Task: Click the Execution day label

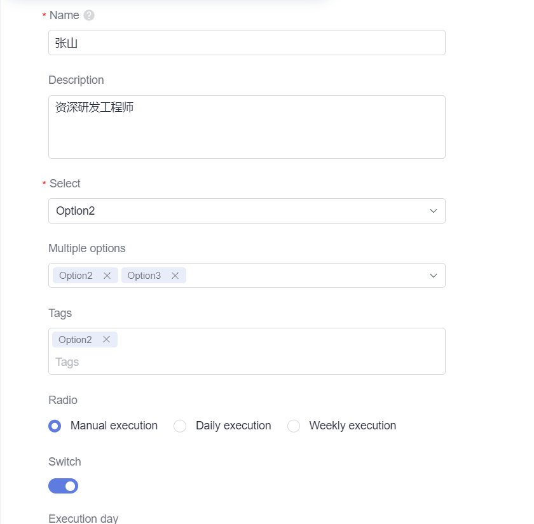Action: click(x=83, y=518)
